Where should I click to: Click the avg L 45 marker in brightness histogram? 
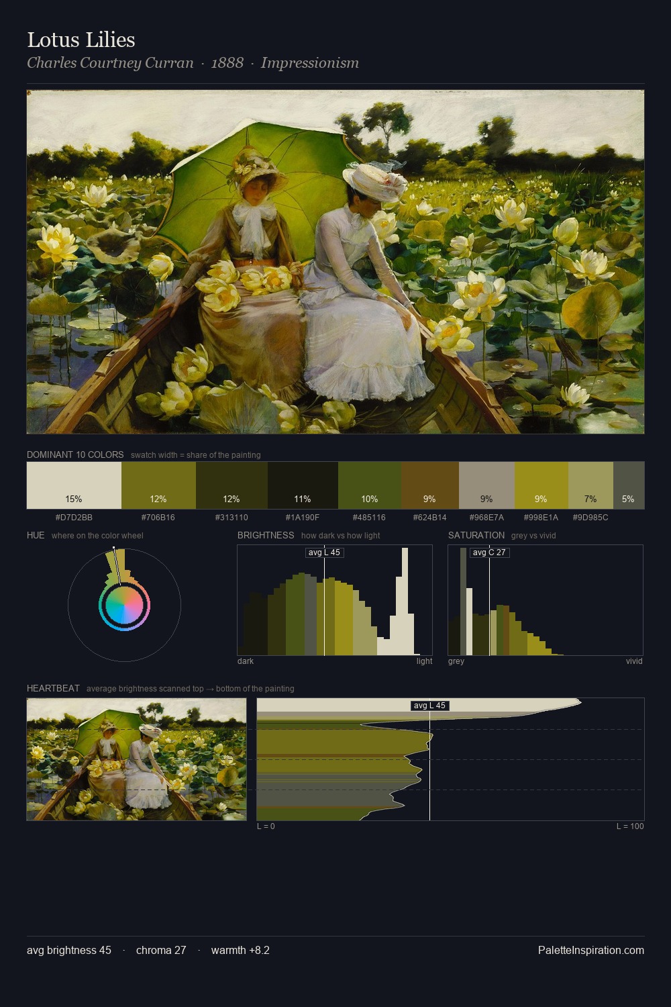(325, 553)
